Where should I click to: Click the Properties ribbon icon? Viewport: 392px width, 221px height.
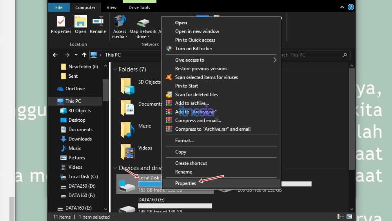[x=61, y=24]
